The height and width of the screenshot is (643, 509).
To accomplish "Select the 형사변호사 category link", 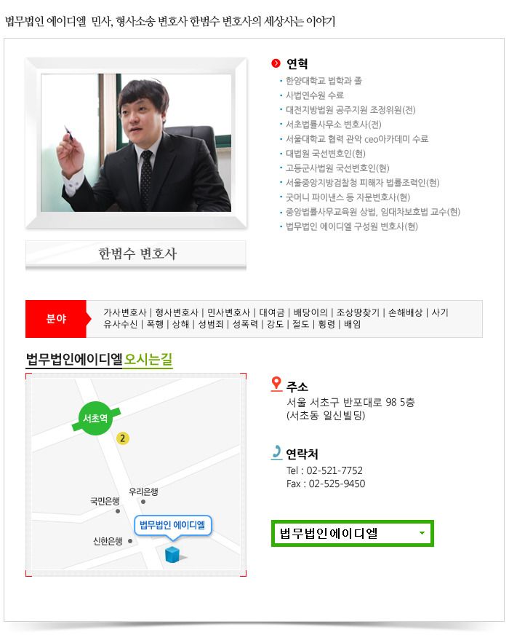I will pos(177,312).
